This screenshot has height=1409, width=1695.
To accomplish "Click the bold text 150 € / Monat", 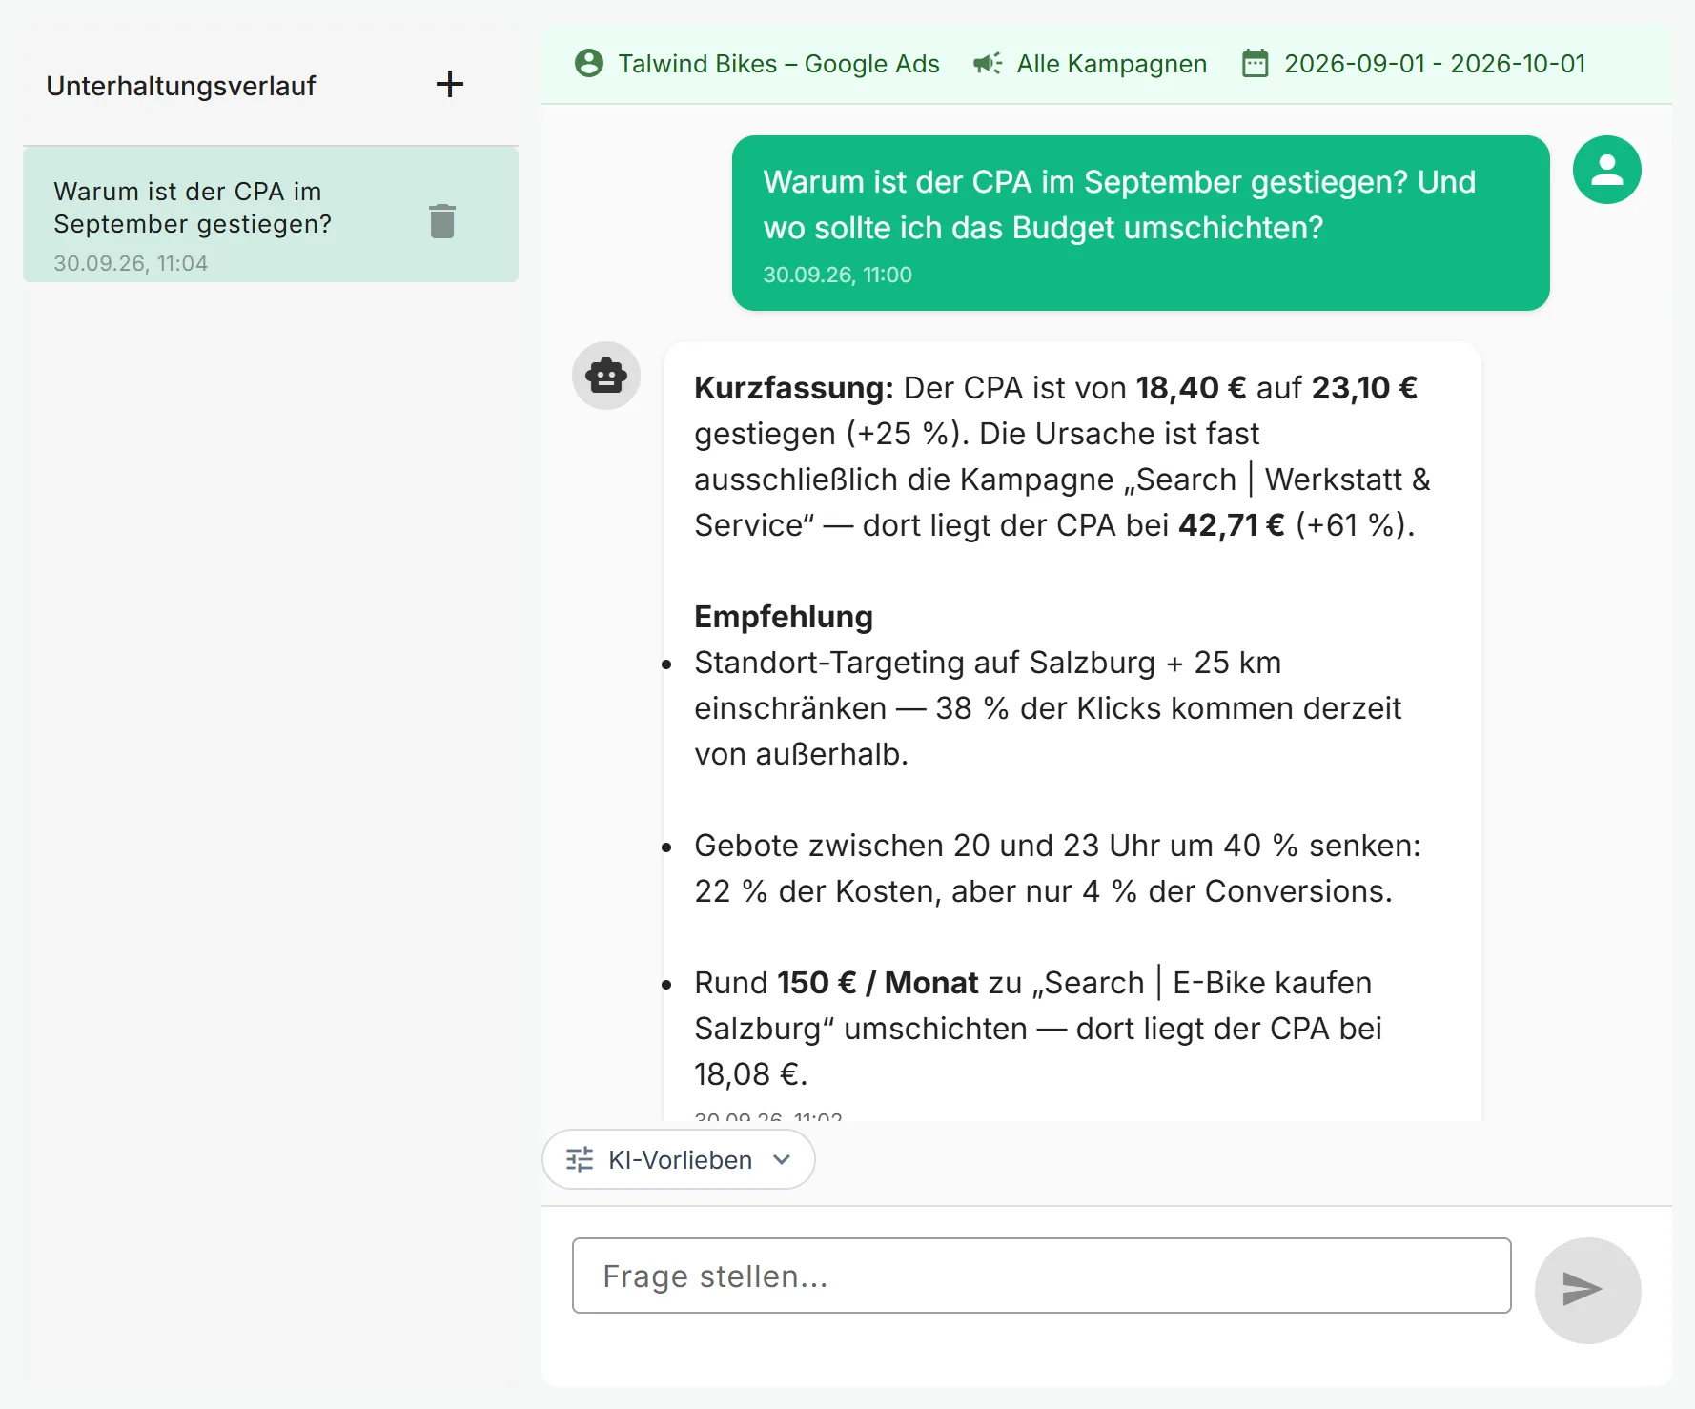I will [877, 983].
